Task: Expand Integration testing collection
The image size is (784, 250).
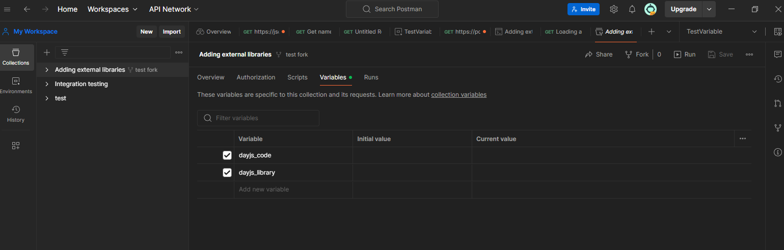Action: coord(47,84)
